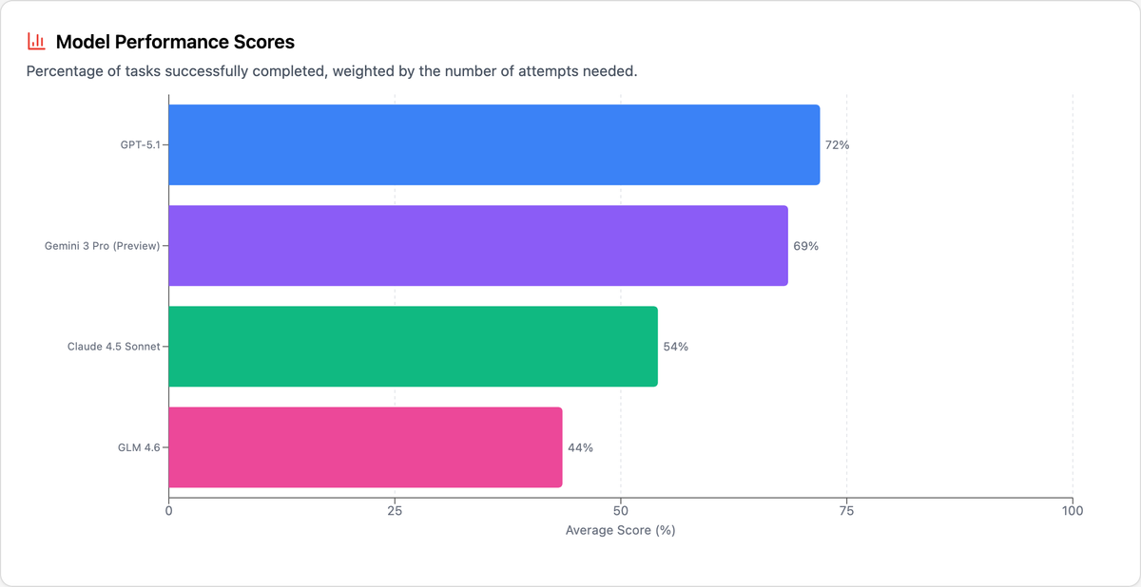Click the 75 tick on x-axis
Screen dimensions: 1141x587
pos(846,511)
